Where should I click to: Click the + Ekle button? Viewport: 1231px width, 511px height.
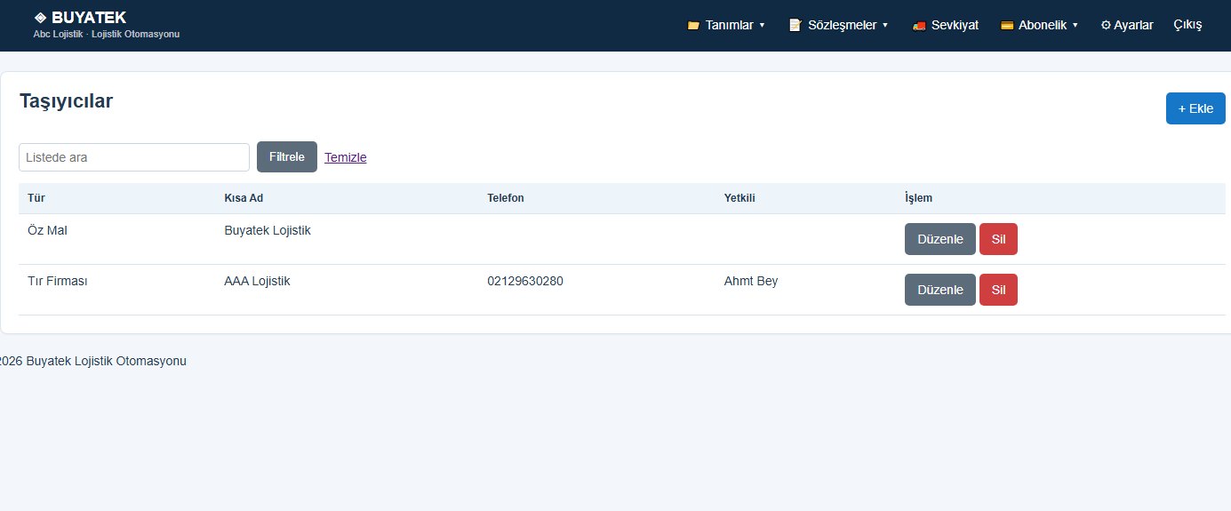[x=1195, y=108]
